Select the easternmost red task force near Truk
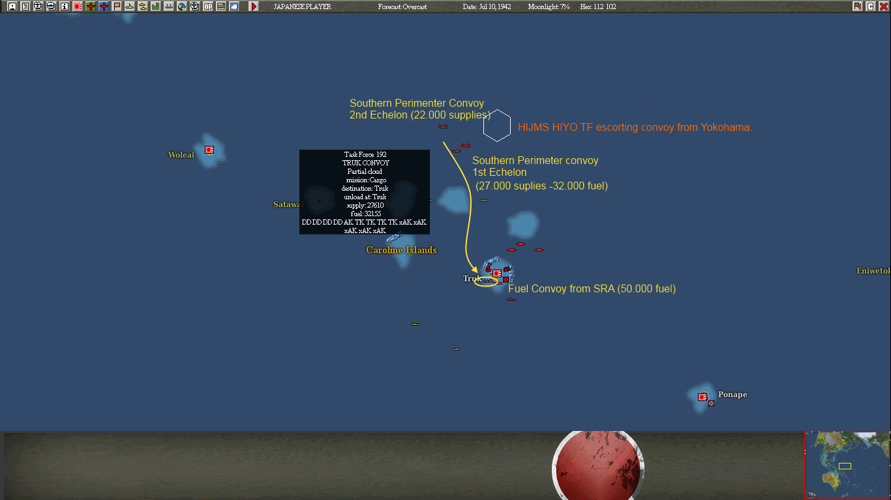 (x=539, y=250)
